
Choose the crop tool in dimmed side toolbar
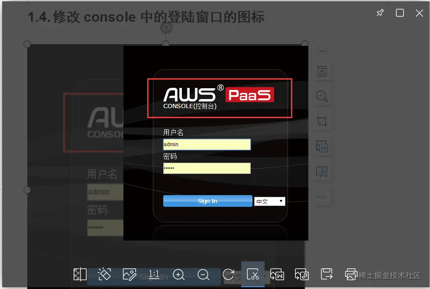coord(322,121)
